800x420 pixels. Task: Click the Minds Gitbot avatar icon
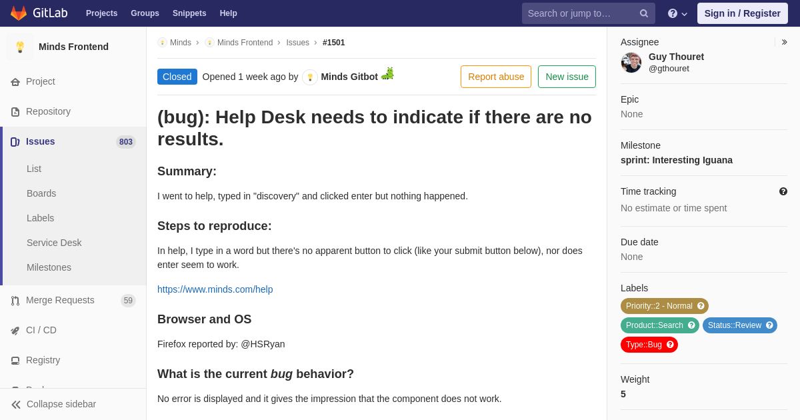[x=310, y=77]
